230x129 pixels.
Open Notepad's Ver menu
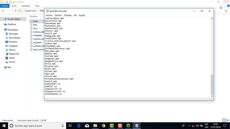(x=75, y=15)
